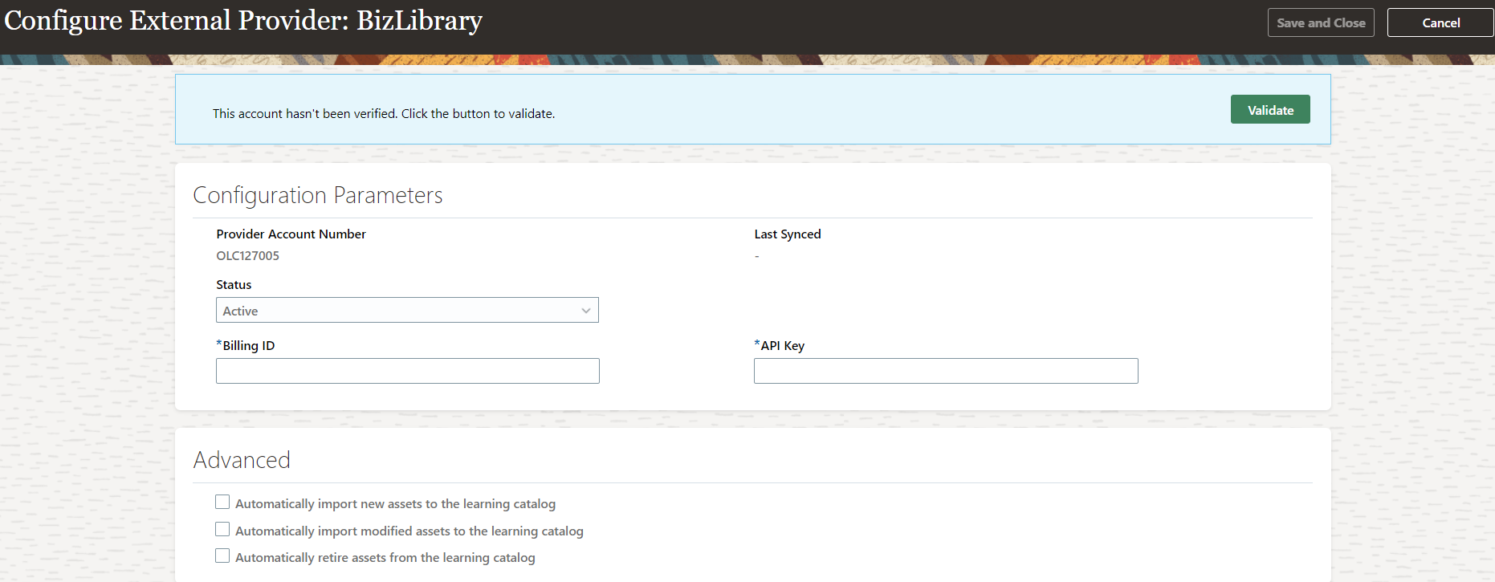Click the green Validate button
The image size is (1495, 582).
(x=1270, y=110)
